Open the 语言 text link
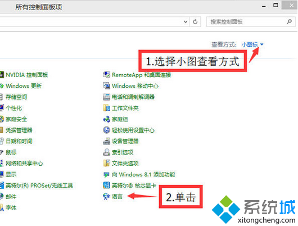This screenshot has width=298, height=226. pos(117,197)
